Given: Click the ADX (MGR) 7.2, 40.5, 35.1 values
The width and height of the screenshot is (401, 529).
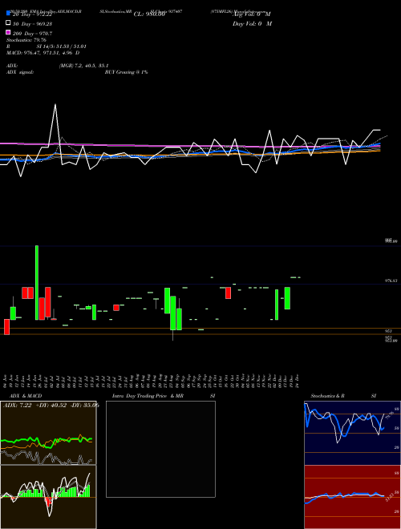Looking at the screenshot, I should tap(83, 66).
